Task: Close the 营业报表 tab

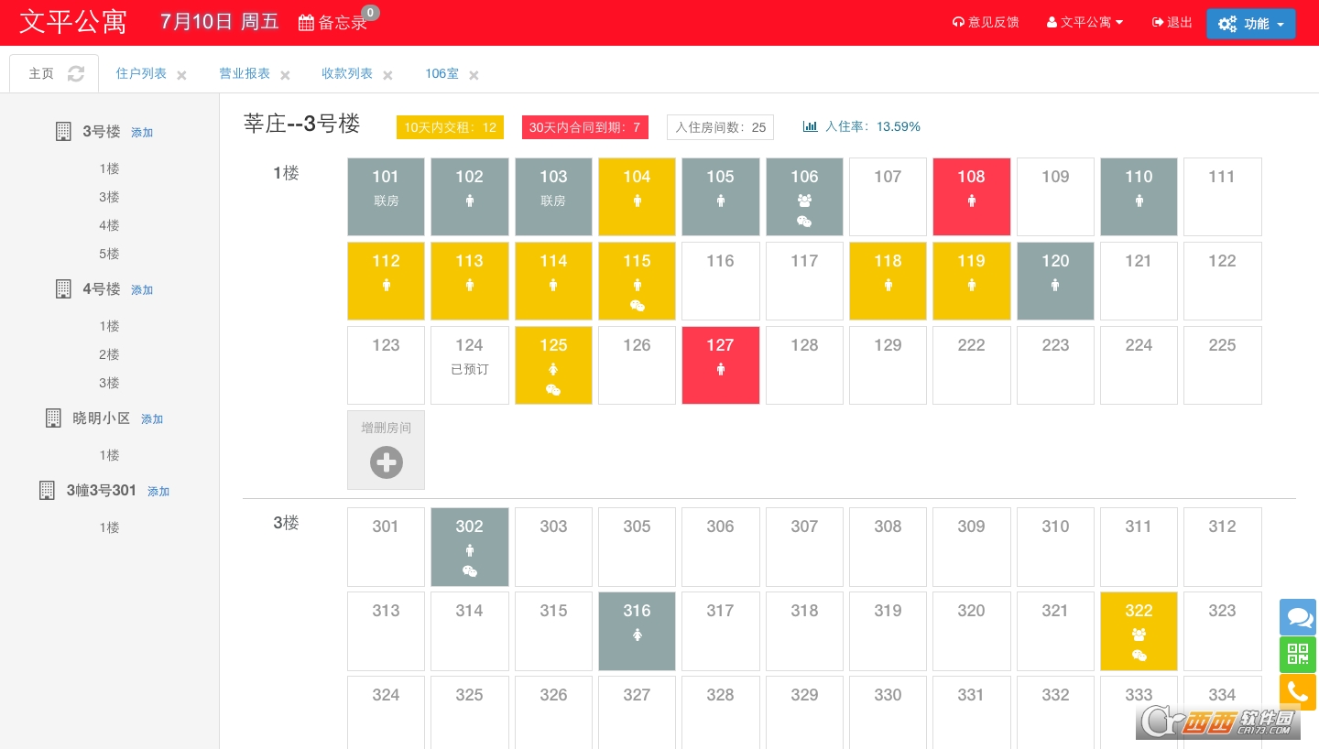Action: point(285,75)
